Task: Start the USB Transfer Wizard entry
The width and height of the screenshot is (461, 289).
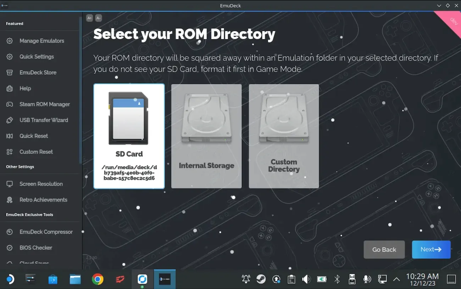Action: [44, 120]
